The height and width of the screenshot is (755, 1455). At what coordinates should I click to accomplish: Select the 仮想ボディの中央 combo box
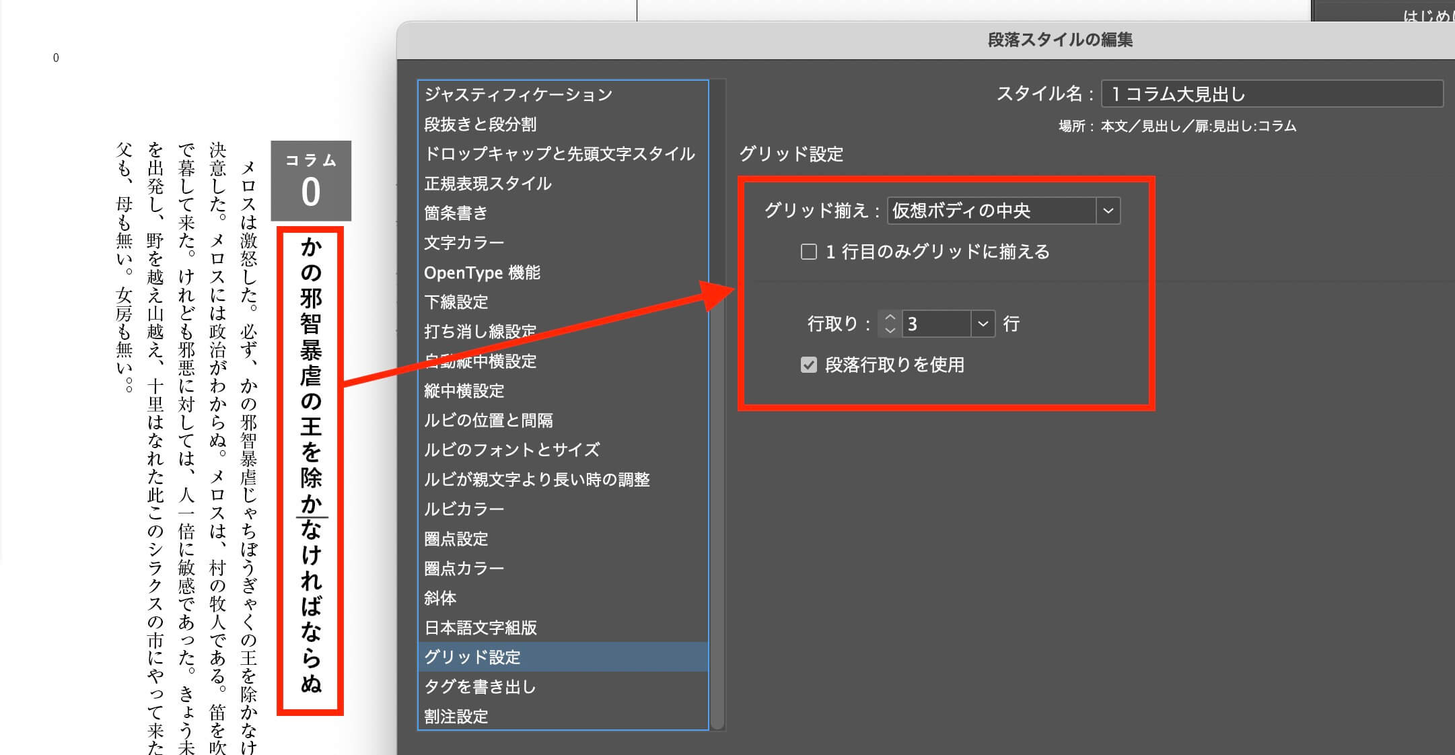pyautogui.click(x=991, y=211)
